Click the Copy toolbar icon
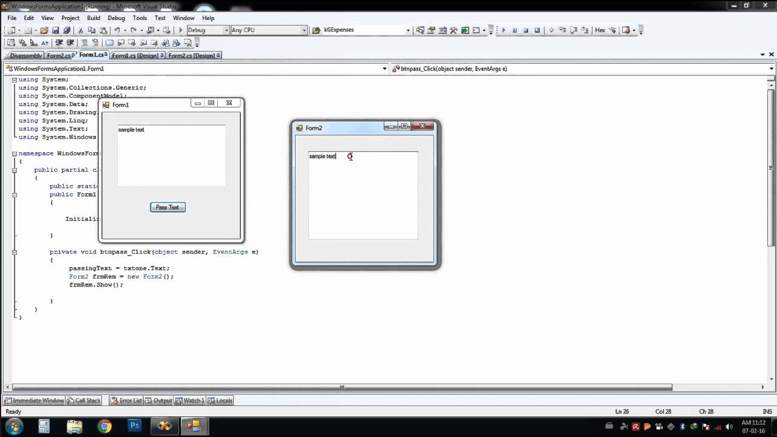Image resolution: width=777 pixels, height=437 pixels. (92, 30)
